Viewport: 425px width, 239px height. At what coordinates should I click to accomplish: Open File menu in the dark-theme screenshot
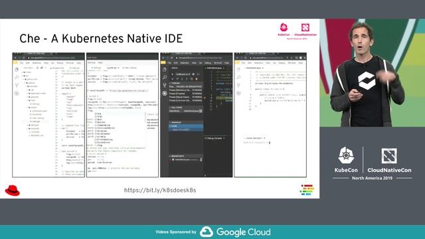[169, 63]
